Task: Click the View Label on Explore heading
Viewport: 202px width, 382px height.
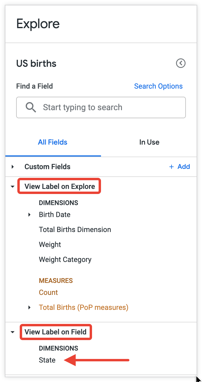Action: pyautogui.click(x=60, y=187)
